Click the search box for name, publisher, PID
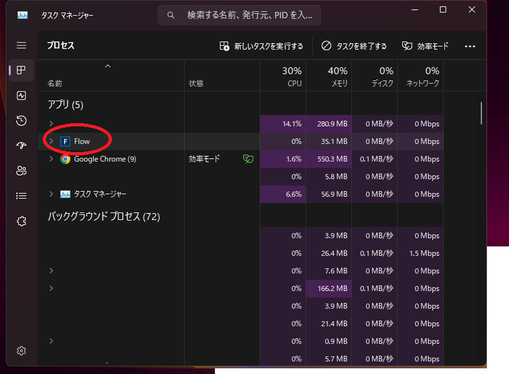The height and width of the screenshot is (374, 509). (x=239, y=15)
